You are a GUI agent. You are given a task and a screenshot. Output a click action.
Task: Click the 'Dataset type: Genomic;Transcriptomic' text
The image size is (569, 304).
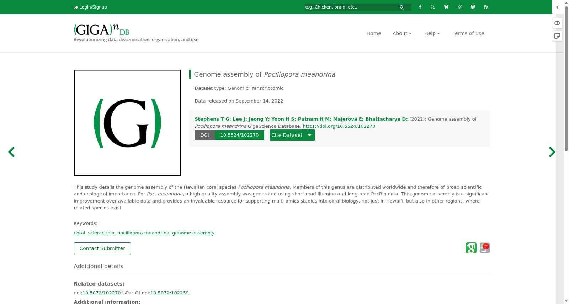pyautogui.click(x=239, y=88)
